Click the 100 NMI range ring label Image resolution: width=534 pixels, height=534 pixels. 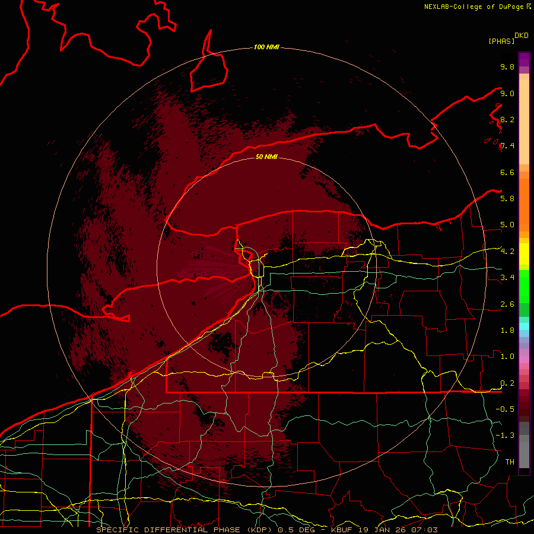point(266,47)
